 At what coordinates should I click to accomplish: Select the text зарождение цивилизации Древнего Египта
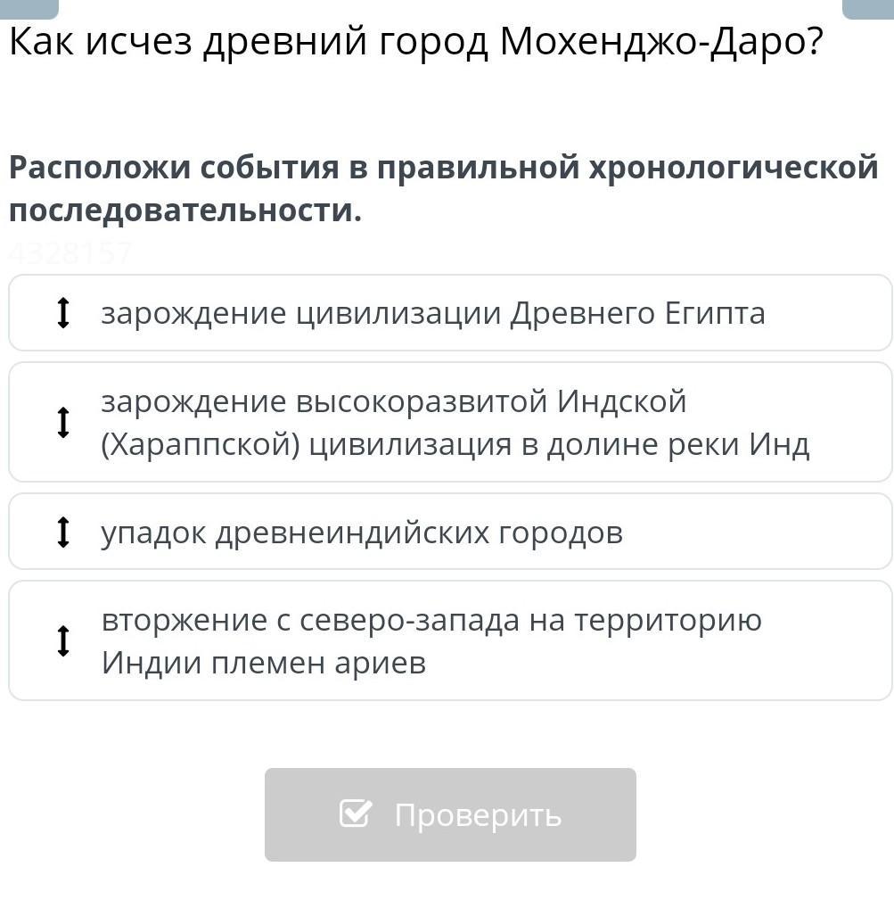coord(433,314)
